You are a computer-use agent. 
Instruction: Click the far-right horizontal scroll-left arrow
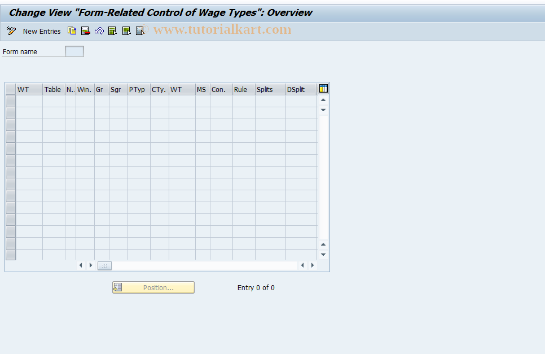point(302,265)
